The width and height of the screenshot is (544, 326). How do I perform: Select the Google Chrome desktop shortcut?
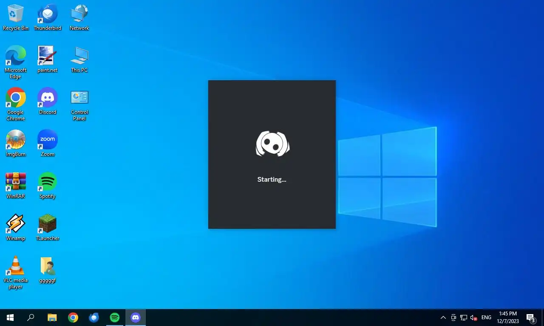click(16, 104)
